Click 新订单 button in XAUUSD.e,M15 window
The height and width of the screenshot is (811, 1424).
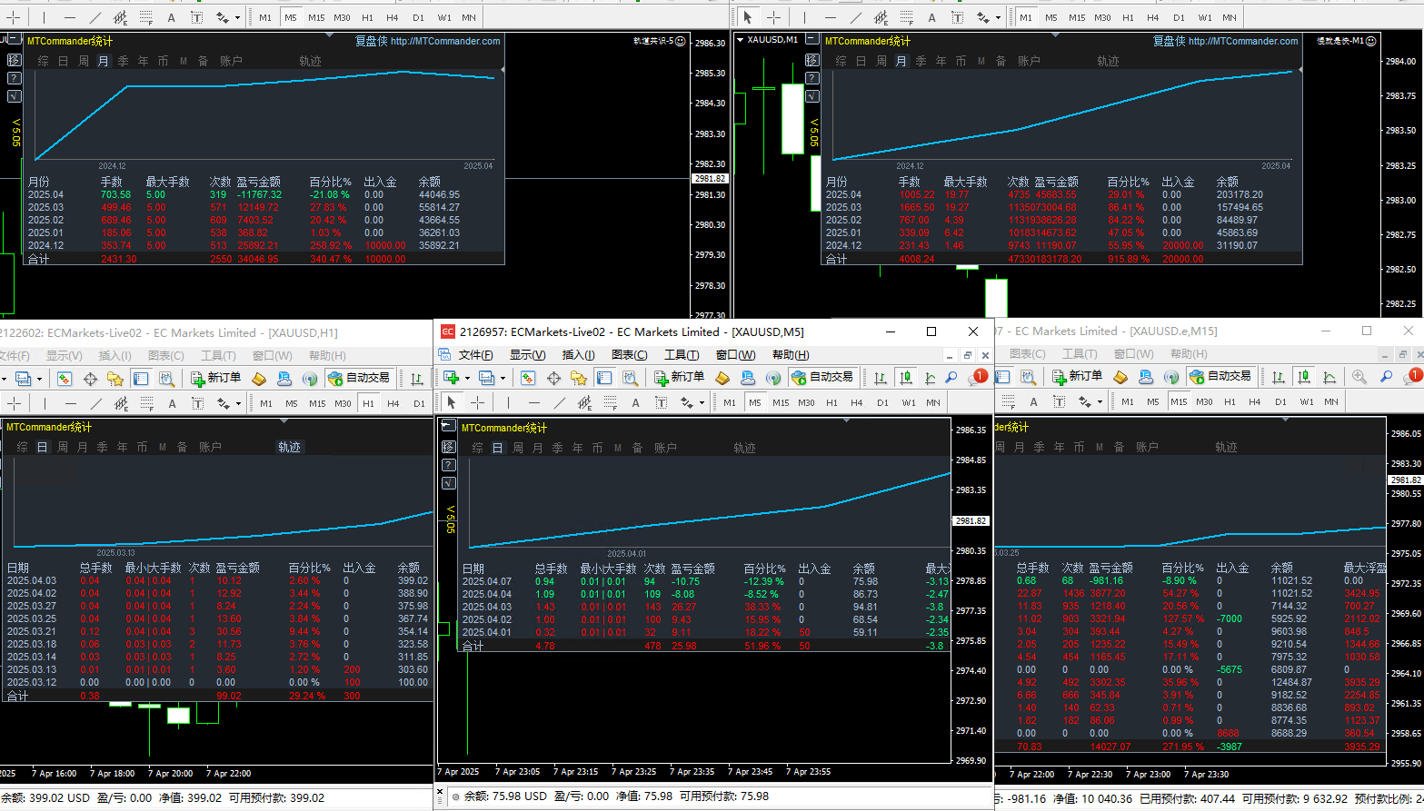click(1076, 376)
